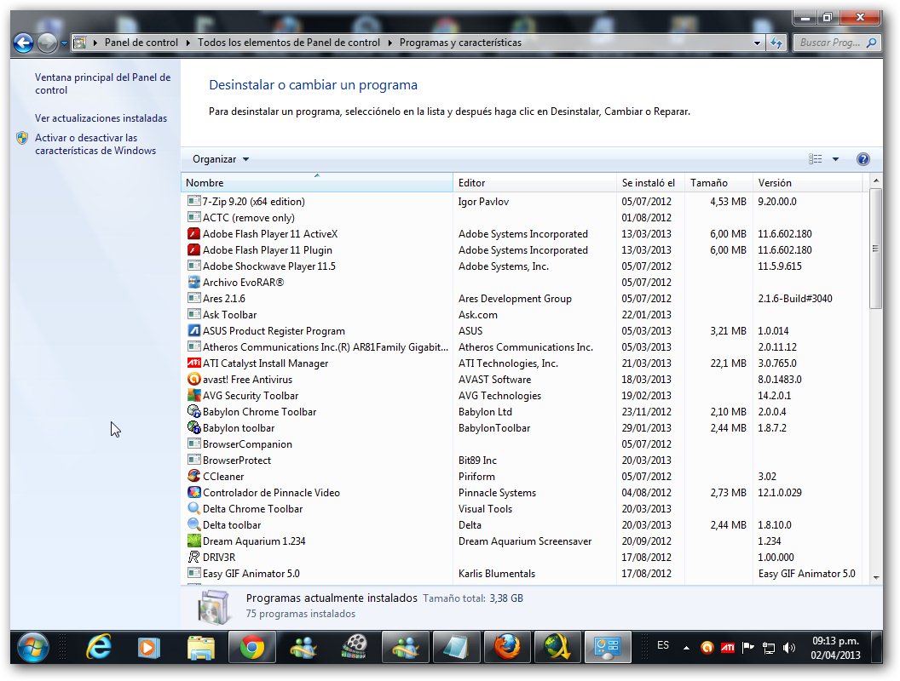Click the change view icon

[x=815, y=159]
